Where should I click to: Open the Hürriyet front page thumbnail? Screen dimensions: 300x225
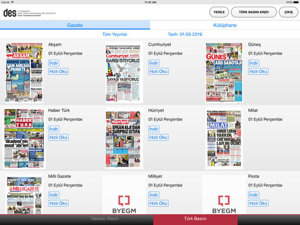tap(124, 139)
